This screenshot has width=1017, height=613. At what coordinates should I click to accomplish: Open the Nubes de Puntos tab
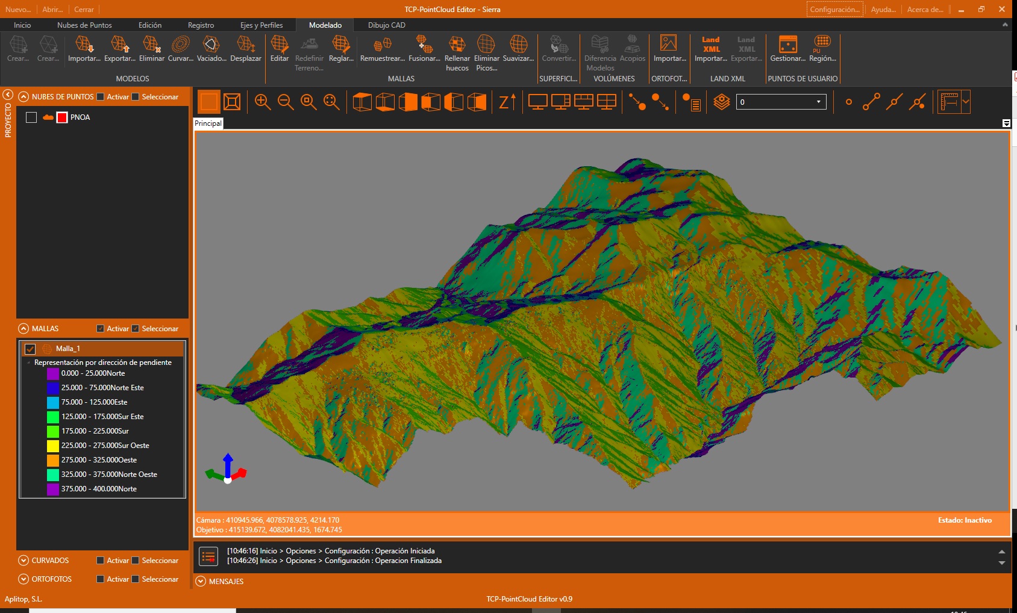tap(84, 25)
